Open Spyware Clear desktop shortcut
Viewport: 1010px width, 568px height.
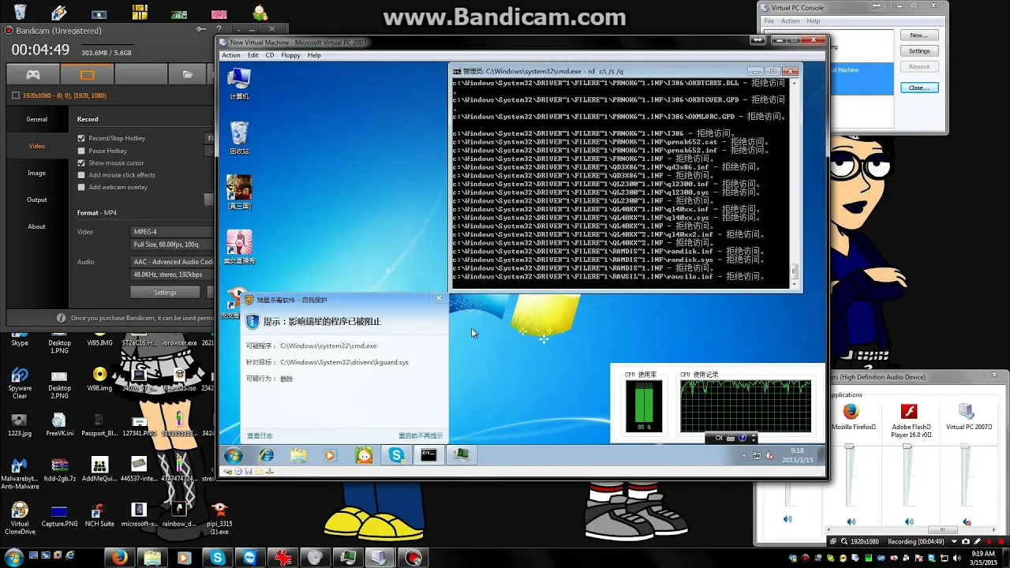[x=20, y=383]
